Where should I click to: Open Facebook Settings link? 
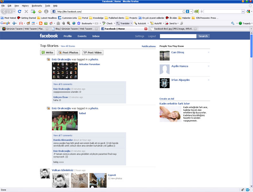coord(139,36)
